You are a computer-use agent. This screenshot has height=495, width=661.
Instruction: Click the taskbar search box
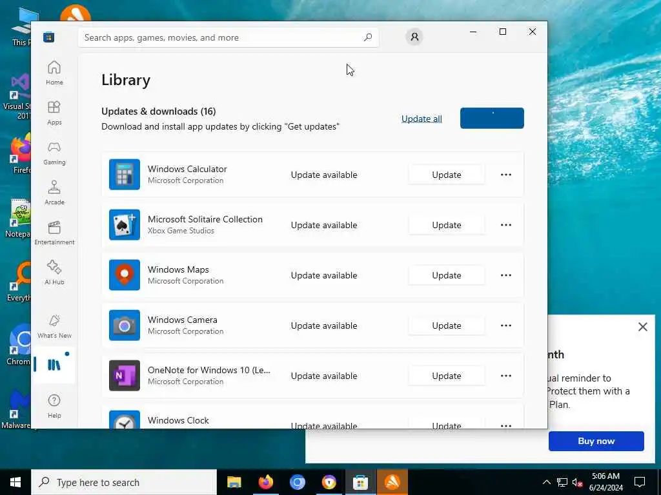(124, 482)
